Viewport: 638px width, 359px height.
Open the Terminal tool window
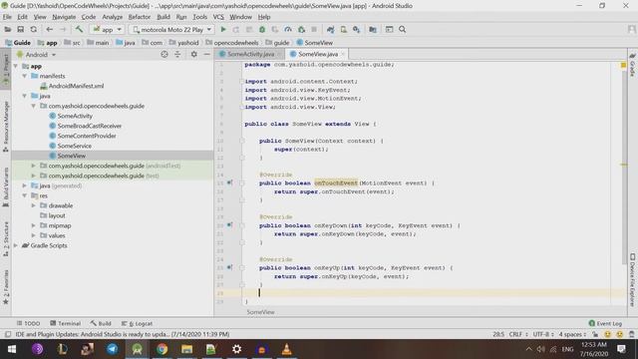coord(65,323)
